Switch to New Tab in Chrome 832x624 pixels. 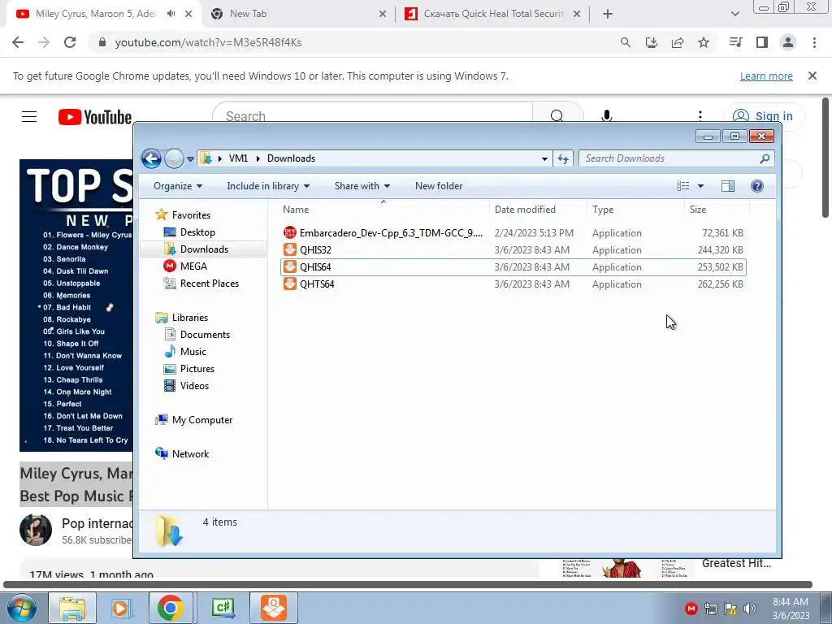tap(298, 14)
